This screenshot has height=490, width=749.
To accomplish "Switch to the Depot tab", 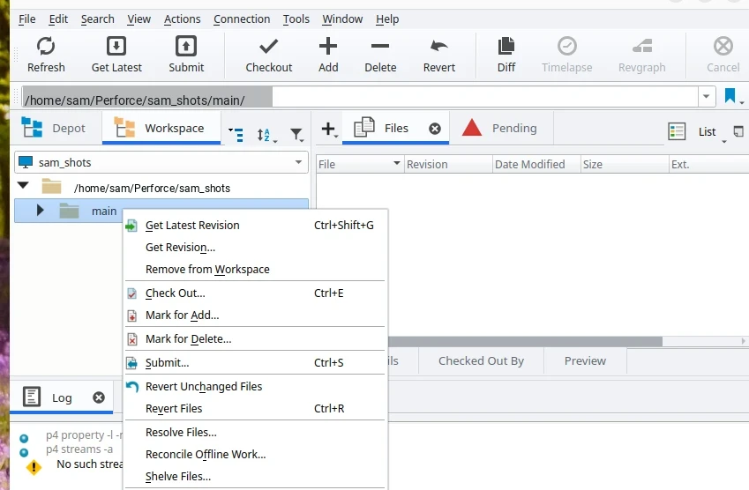I will [x=56, y=128].
